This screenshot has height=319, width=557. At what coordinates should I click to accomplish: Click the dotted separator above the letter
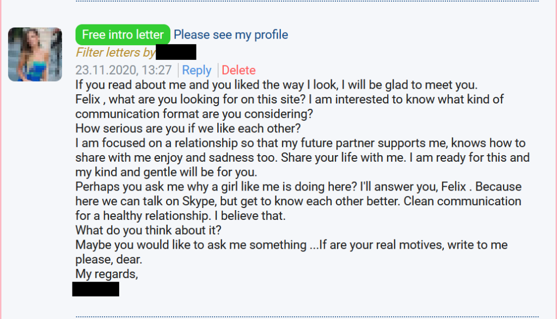(307, 1)
